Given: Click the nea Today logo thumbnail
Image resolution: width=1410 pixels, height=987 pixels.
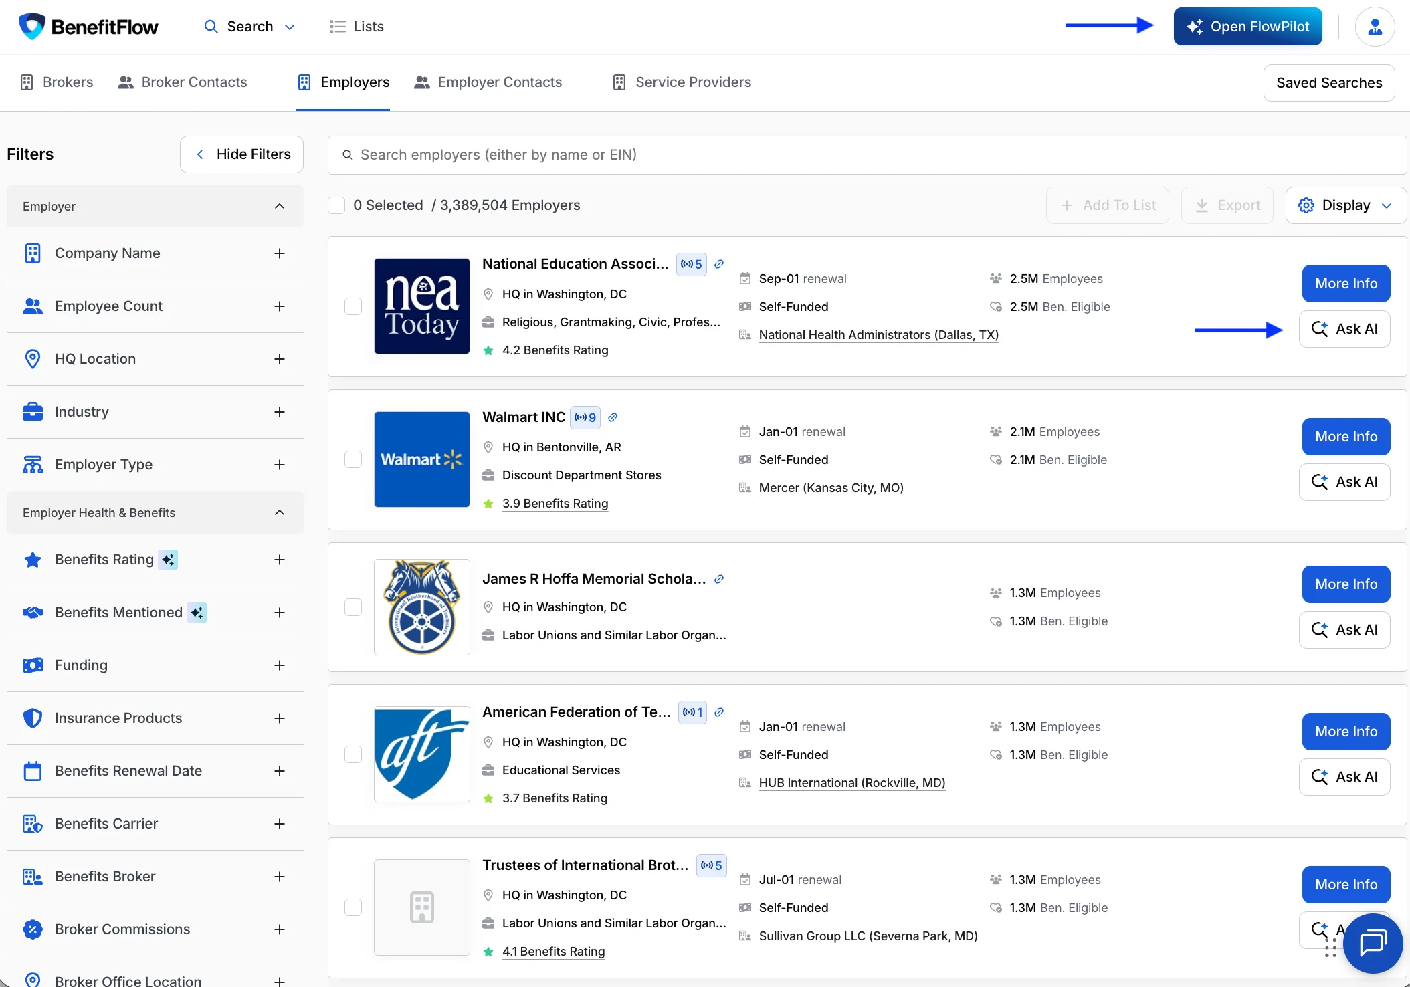Looking at the screenshot, I should (422, 306).
